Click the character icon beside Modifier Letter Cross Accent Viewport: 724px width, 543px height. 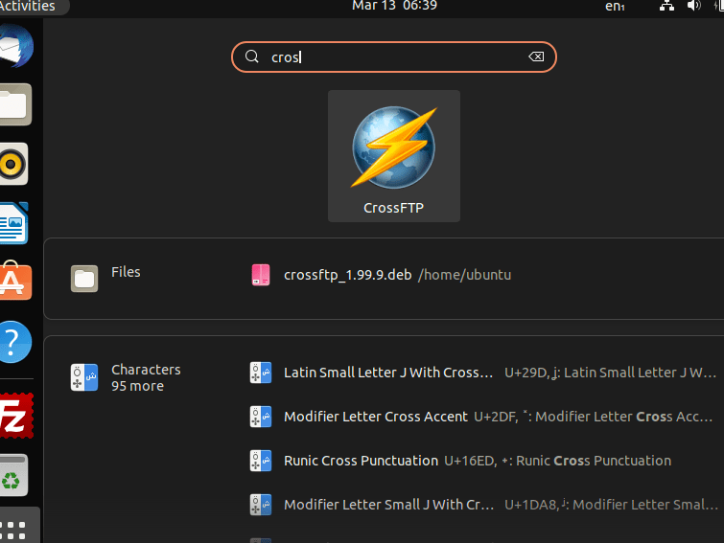pos(261,417)
